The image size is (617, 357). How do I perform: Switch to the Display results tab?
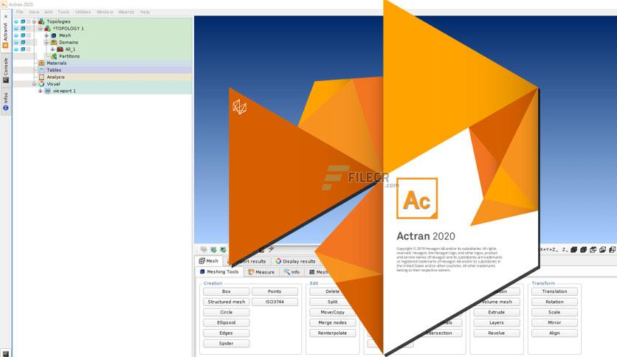[295, 261]
